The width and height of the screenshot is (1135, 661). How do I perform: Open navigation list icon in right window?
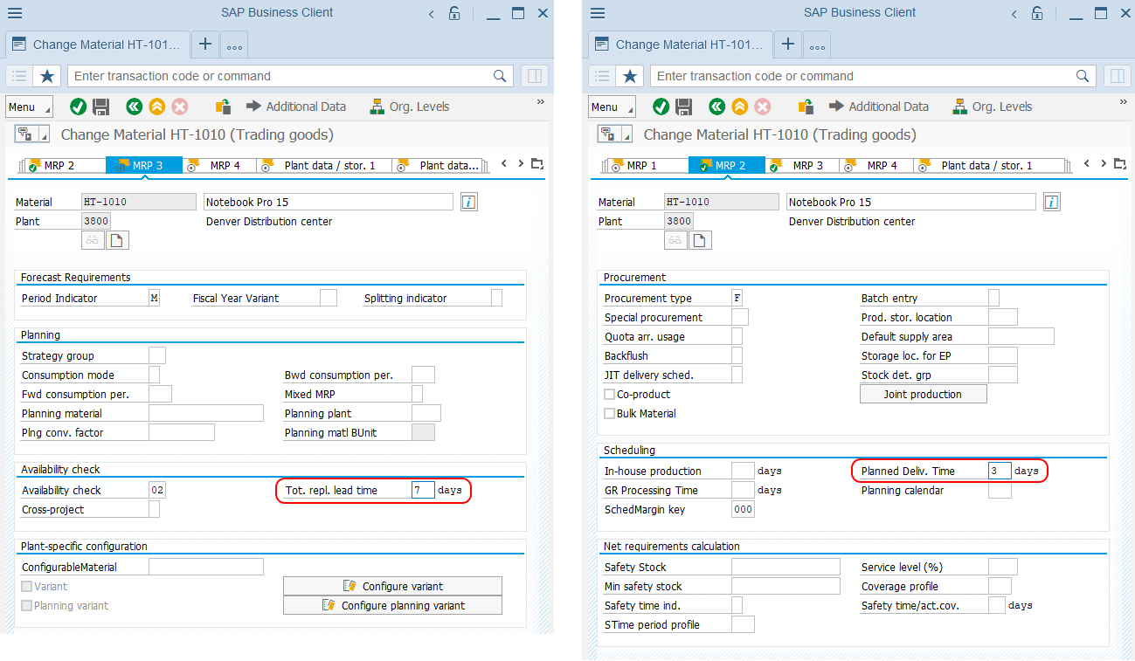coord(602,76)
